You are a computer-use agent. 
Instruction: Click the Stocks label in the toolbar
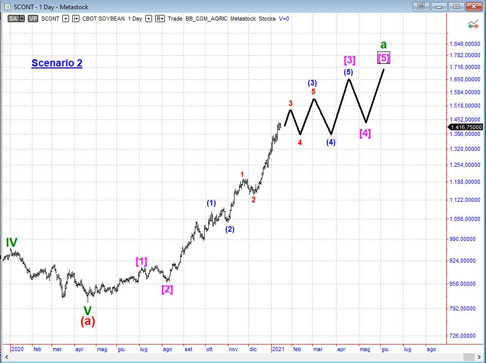(267, 19)
